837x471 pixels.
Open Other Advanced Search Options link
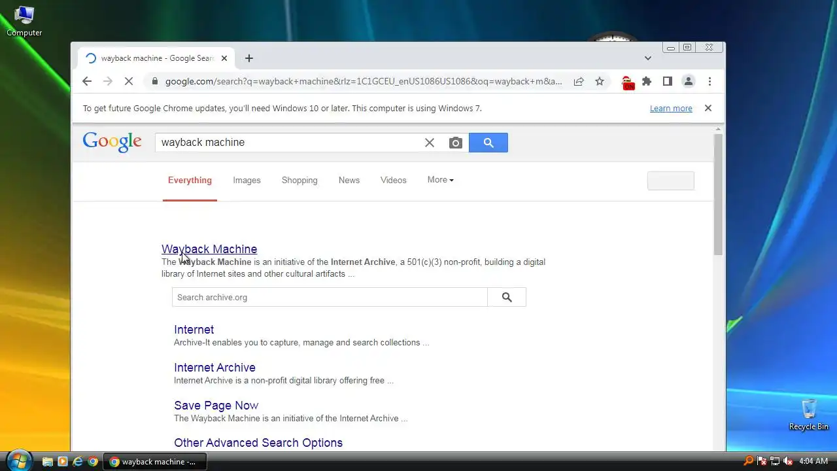[x=258, y=443]
